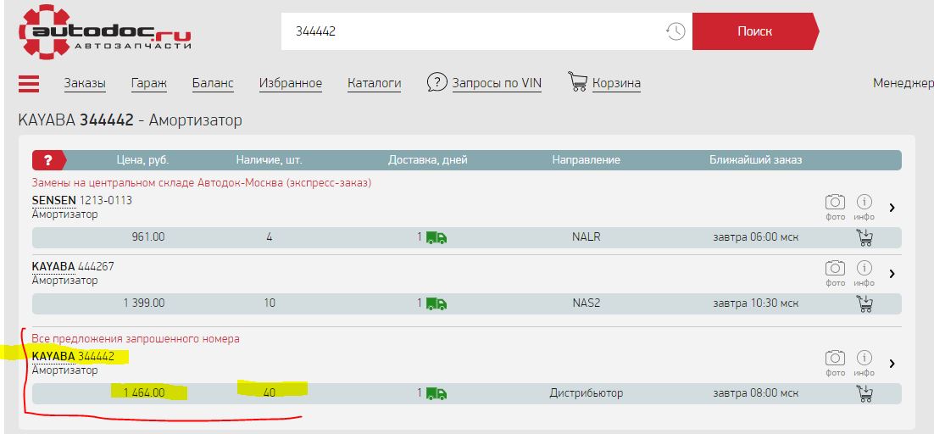Sort by Направление column header
The height and width of the screenshot is (434, 934).
(587, 160)
